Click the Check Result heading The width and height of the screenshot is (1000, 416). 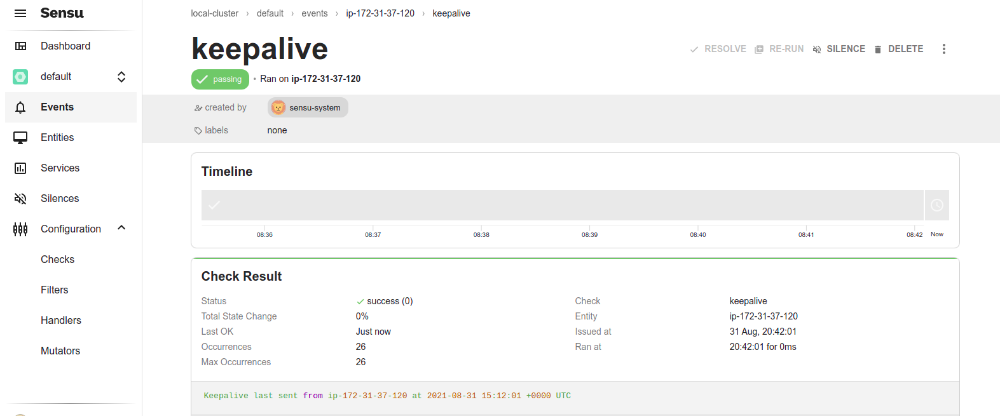242,276
